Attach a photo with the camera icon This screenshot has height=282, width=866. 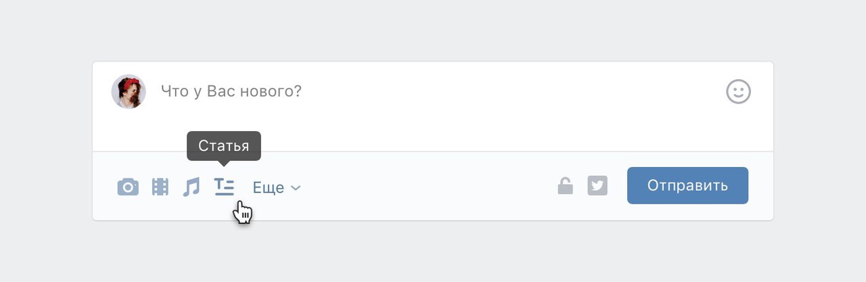tap(128, 187)
